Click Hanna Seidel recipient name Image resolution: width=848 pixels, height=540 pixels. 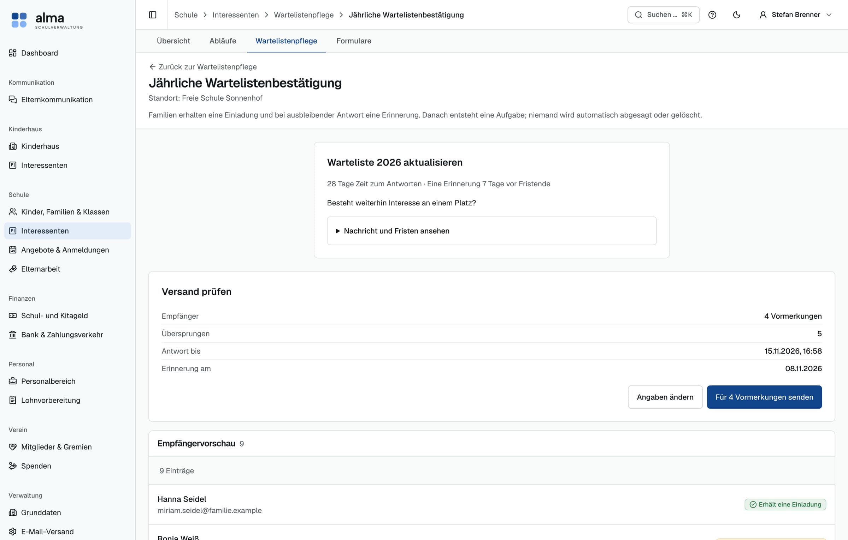182,499
